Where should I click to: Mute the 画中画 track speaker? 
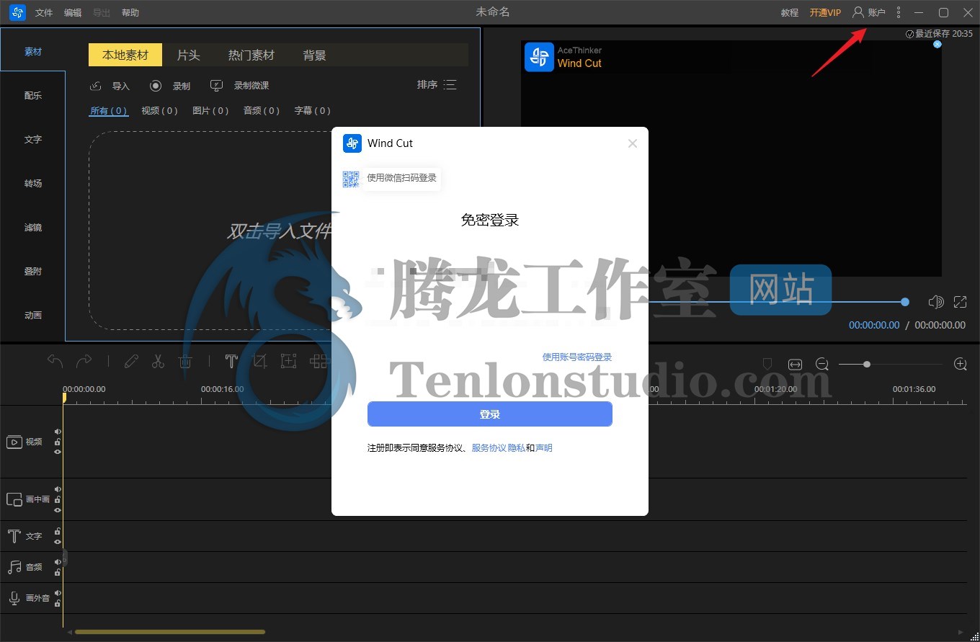pos(58,489)
